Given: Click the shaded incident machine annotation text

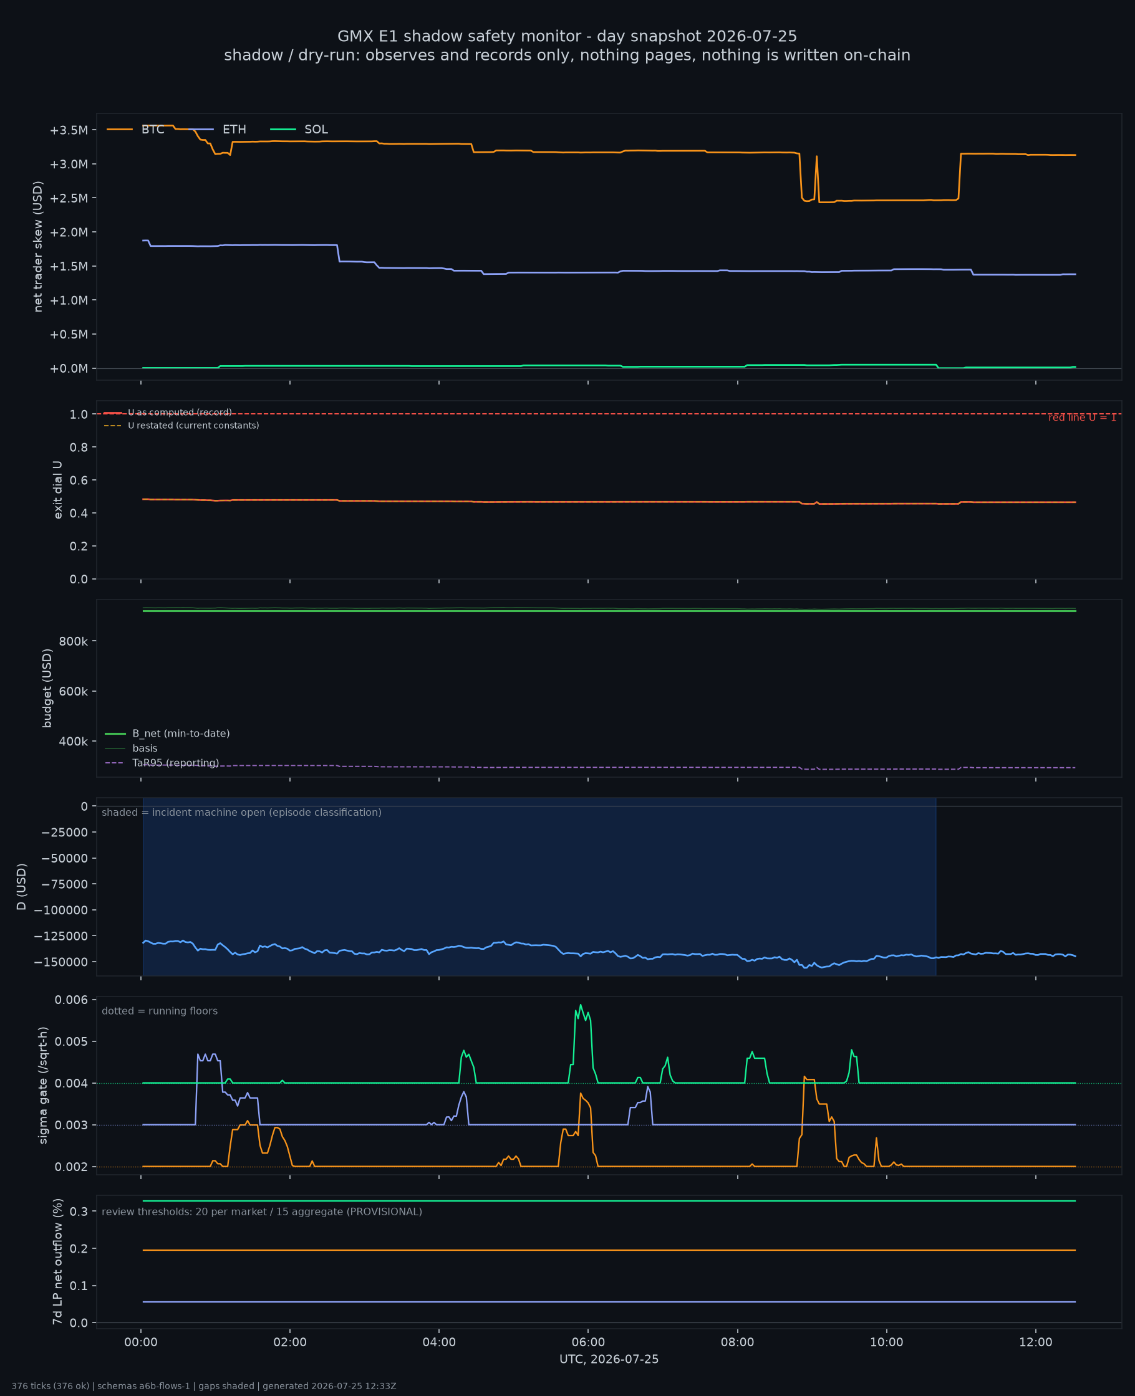Looking at the screenshot, I should (x=242, y=812).
